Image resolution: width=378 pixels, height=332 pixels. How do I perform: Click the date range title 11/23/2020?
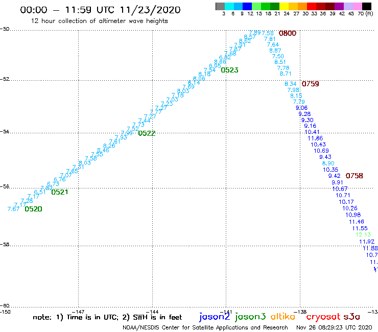coord(150,10)
